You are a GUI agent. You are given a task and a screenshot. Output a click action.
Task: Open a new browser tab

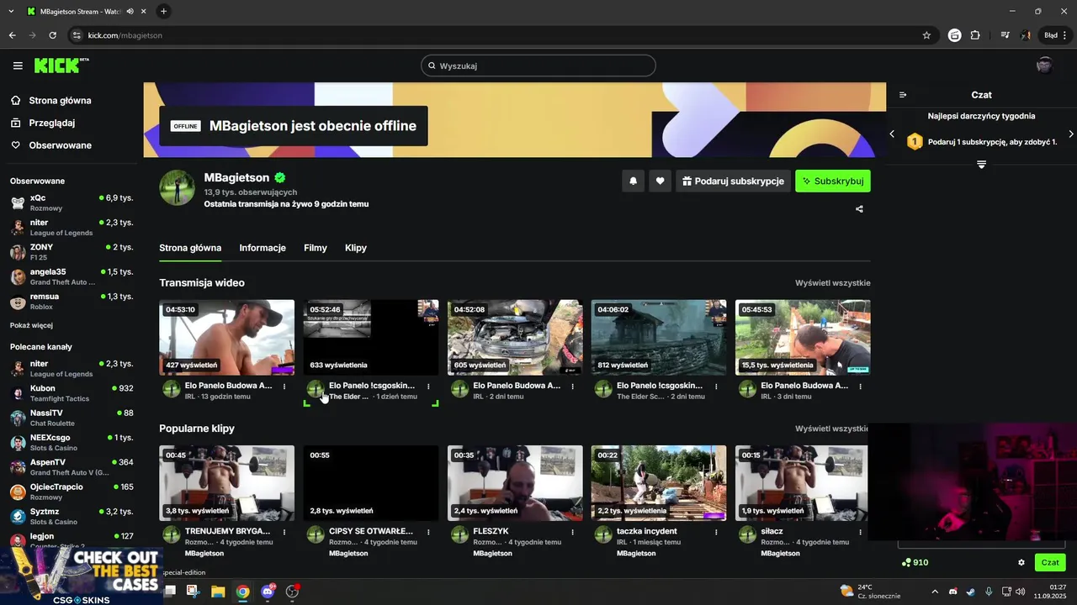[x=163, y=11]
